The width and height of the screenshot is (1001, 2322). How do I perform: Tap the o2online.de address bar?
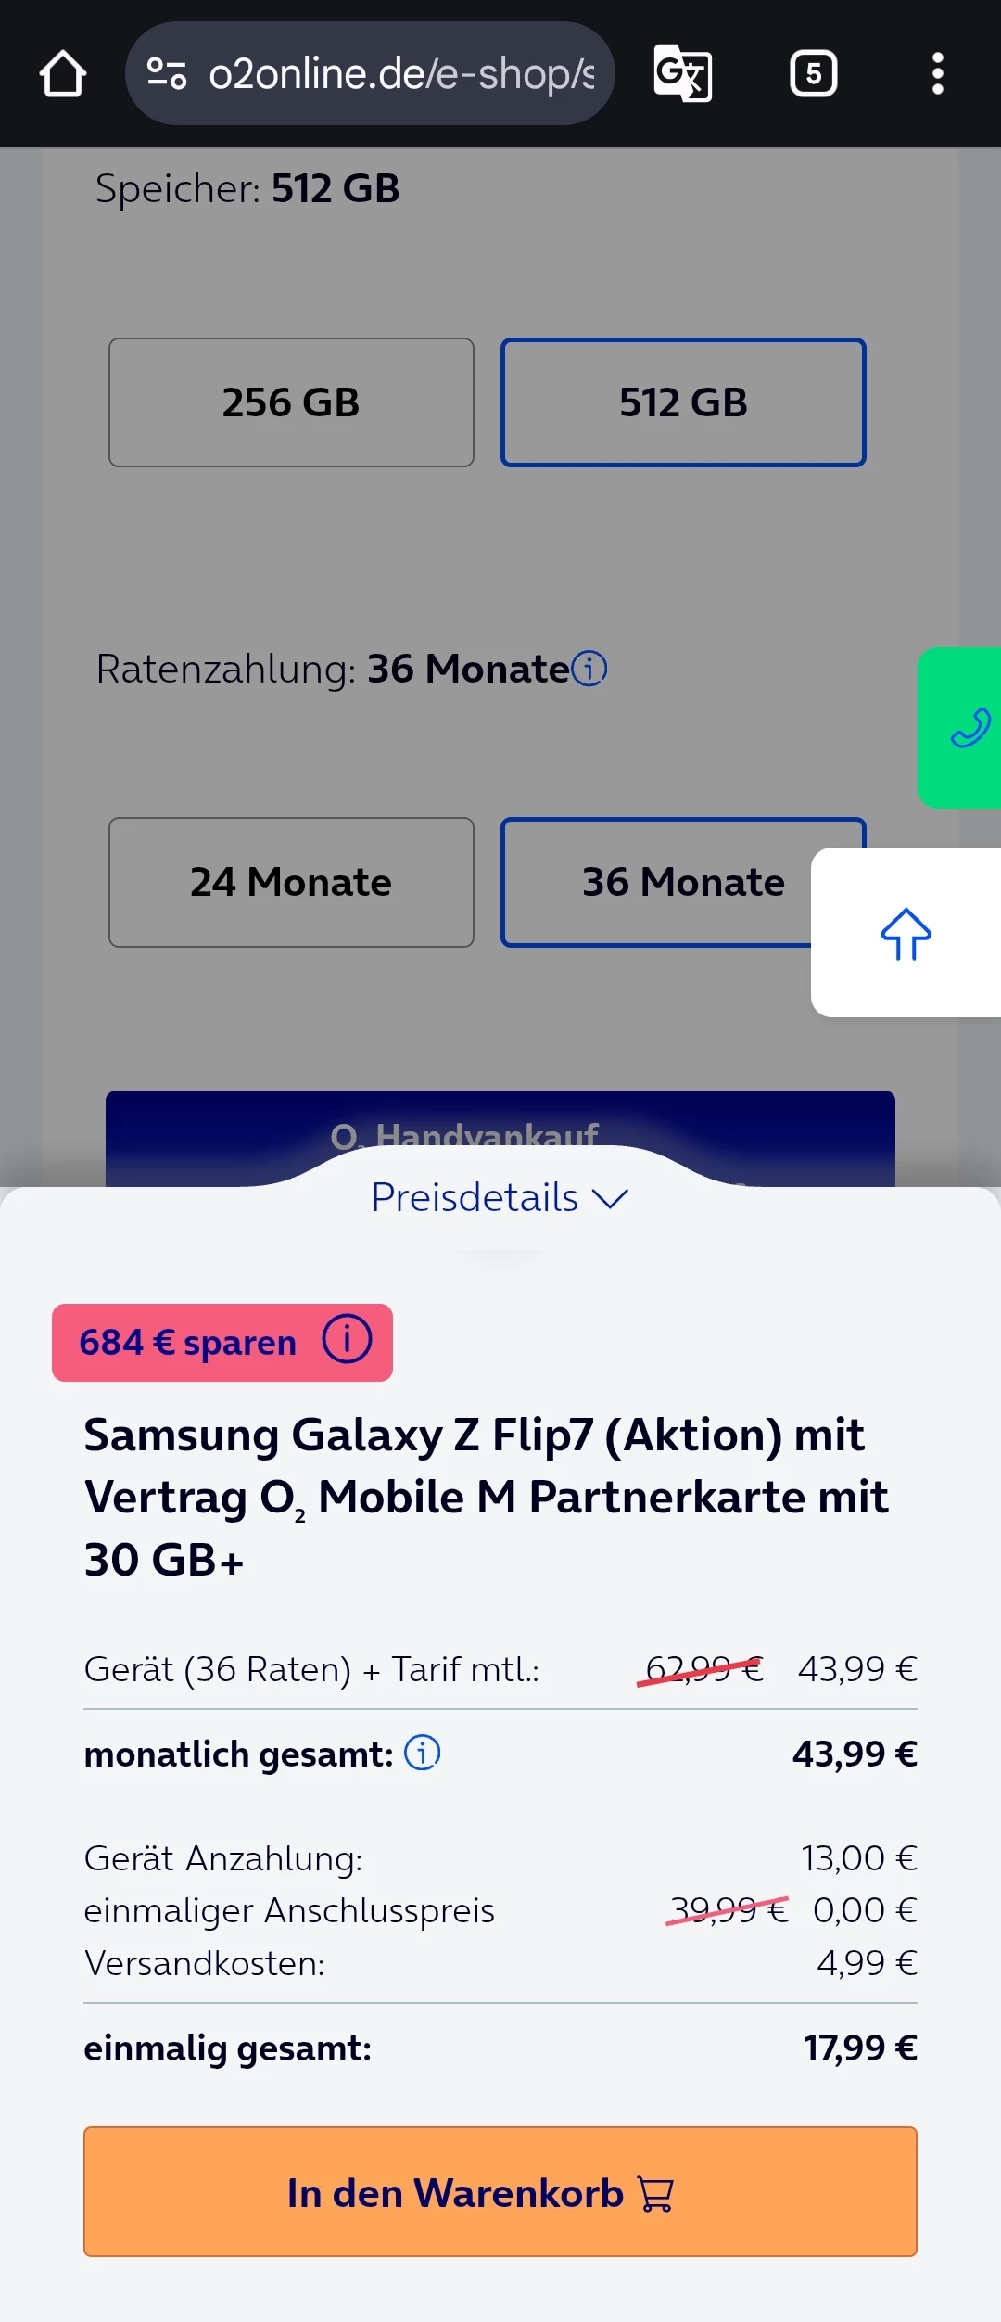pos(400,74)
